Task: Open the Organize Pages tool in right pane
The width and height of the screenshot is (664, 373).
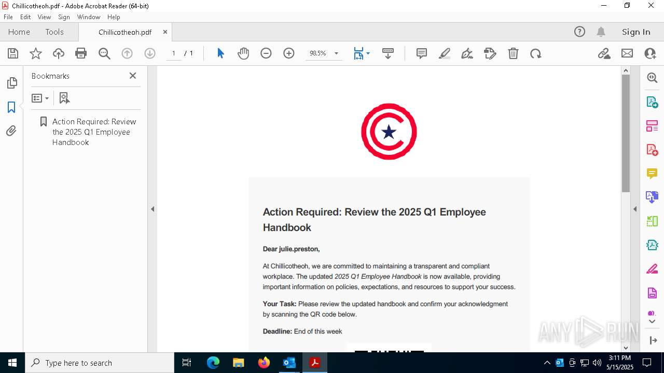Action: [x=652, y=126]
